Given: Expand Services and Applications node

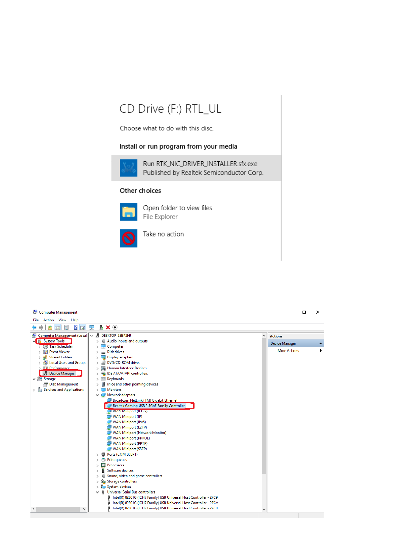Looking at the screenshot, I should pos(34,390).
